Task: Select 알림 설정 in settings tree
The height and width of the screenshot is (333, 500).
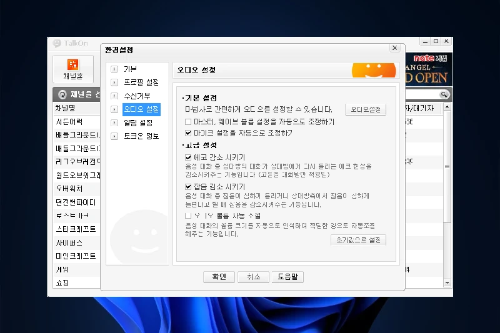Action: tap(138, 122)
